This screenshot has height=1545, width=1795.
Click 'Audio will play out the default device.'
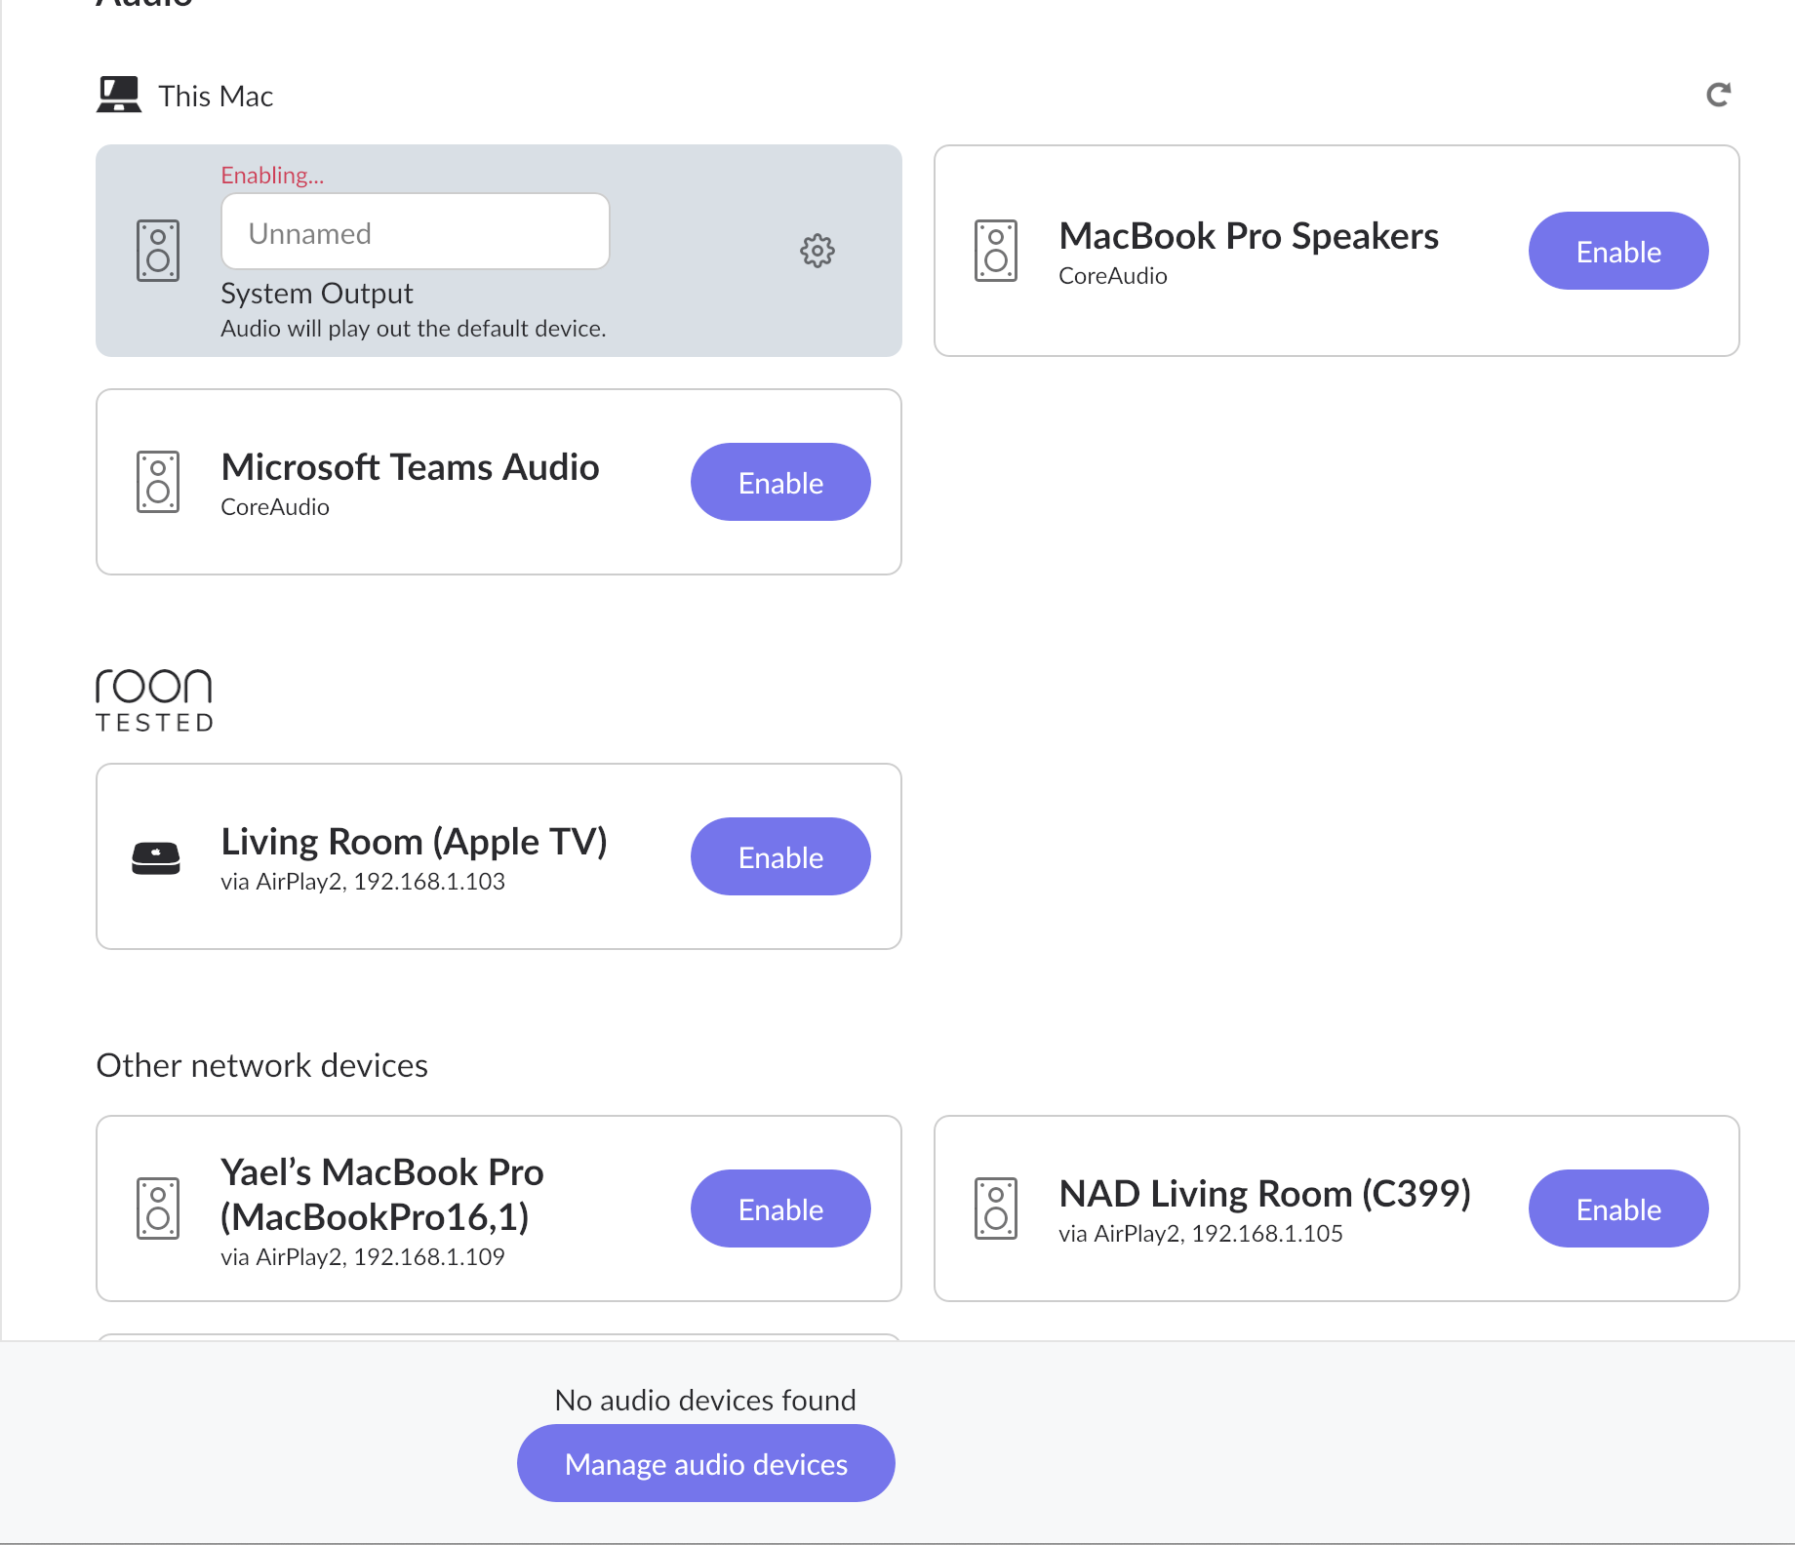(x=414, y=329)
